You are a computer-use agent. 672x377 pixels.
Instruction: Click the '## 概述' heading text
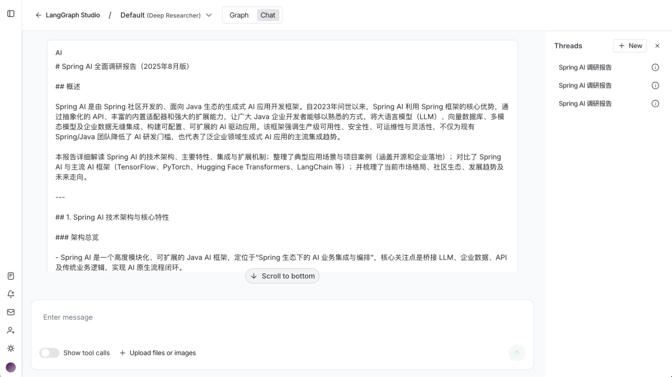tap(68, 86)
